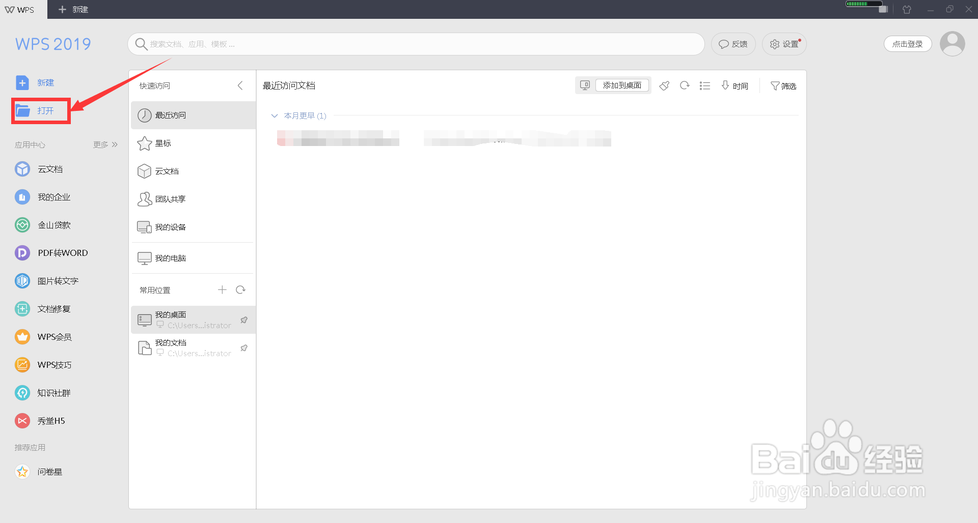
Task: Select 我的电脑 in quick access
Action: click(193, 258)
